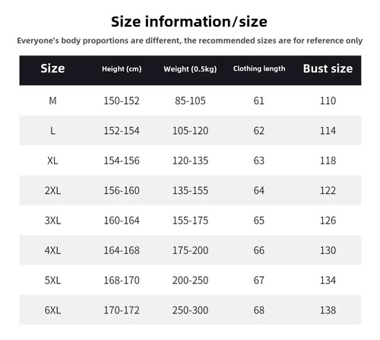Image resolution: width=380 pixels, height=340 pixels.
Task: Click the 250-300 weight cell
Action: pos(190,310)
